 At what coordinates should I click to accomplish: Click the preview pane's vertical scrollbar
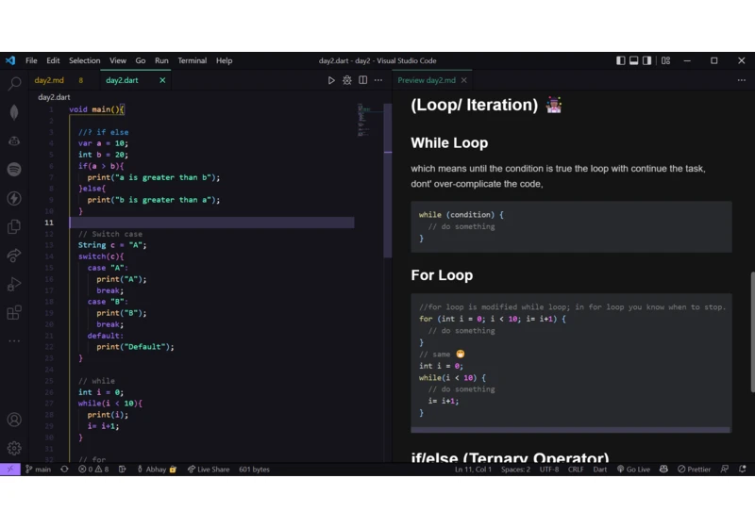752,332
